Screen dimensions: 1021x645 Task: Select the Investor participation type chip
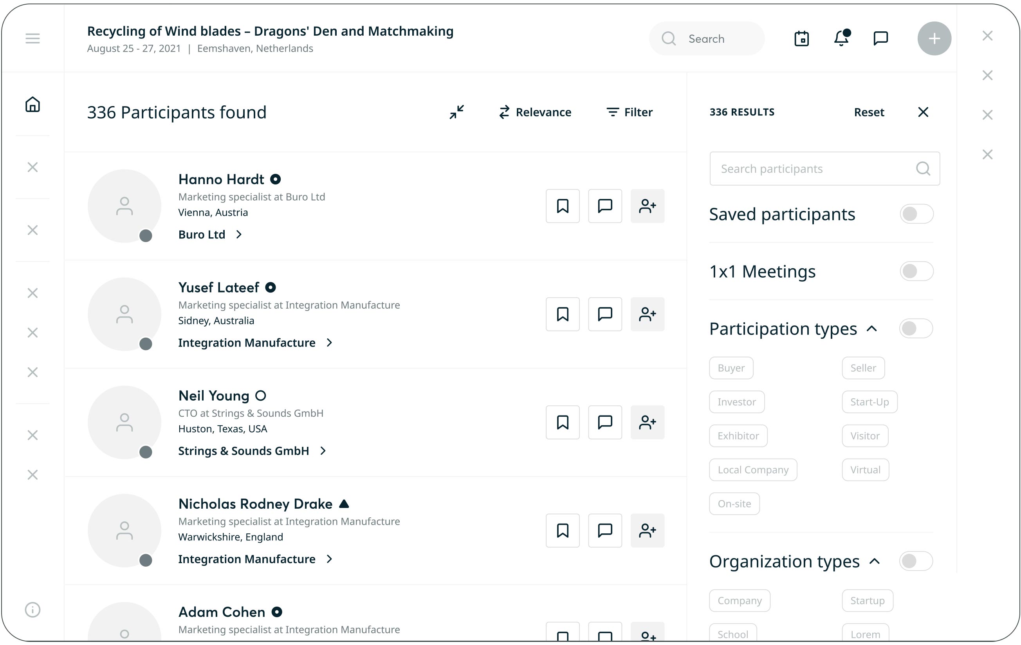click(x=736, y=402)
